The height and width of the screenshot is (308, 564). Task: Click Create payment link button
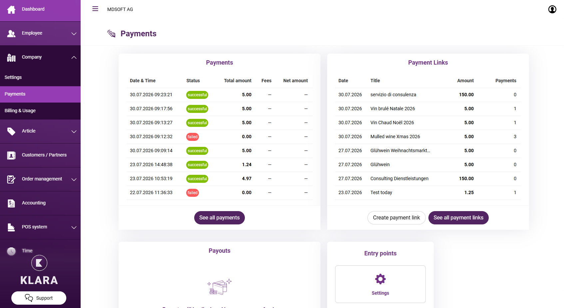point(396,218)
